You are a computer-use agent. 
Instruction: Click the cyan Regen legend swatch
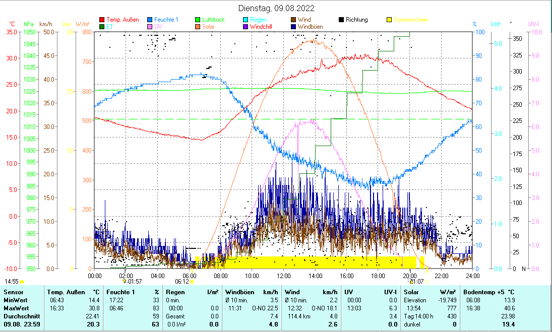click(x=246, y=20)
